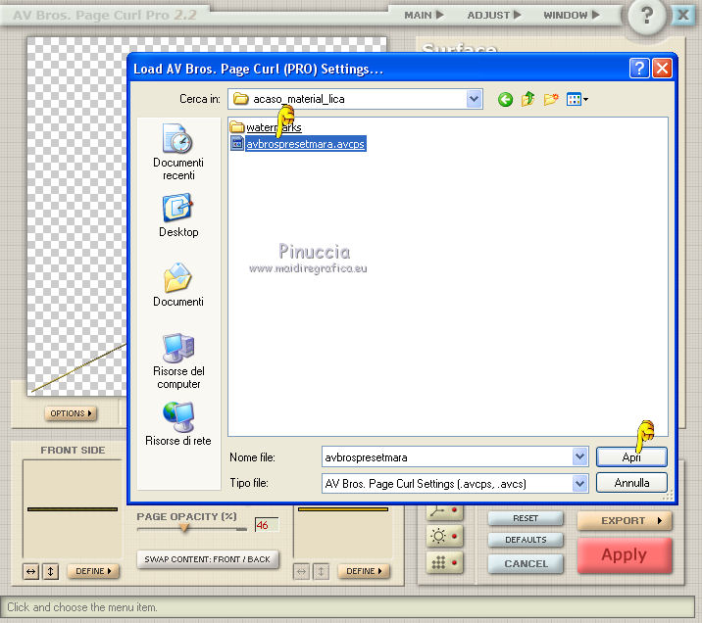Open Risorse di rete location
The image size is (702, 623).
pos(178,424)
